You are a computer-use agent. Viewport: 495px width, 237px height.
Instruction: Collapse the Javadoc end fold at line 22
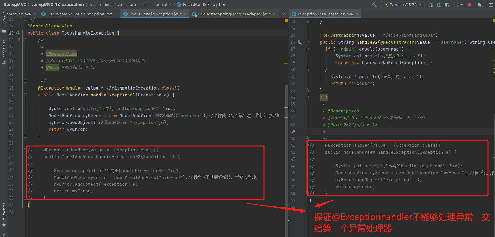pos(25,81)
